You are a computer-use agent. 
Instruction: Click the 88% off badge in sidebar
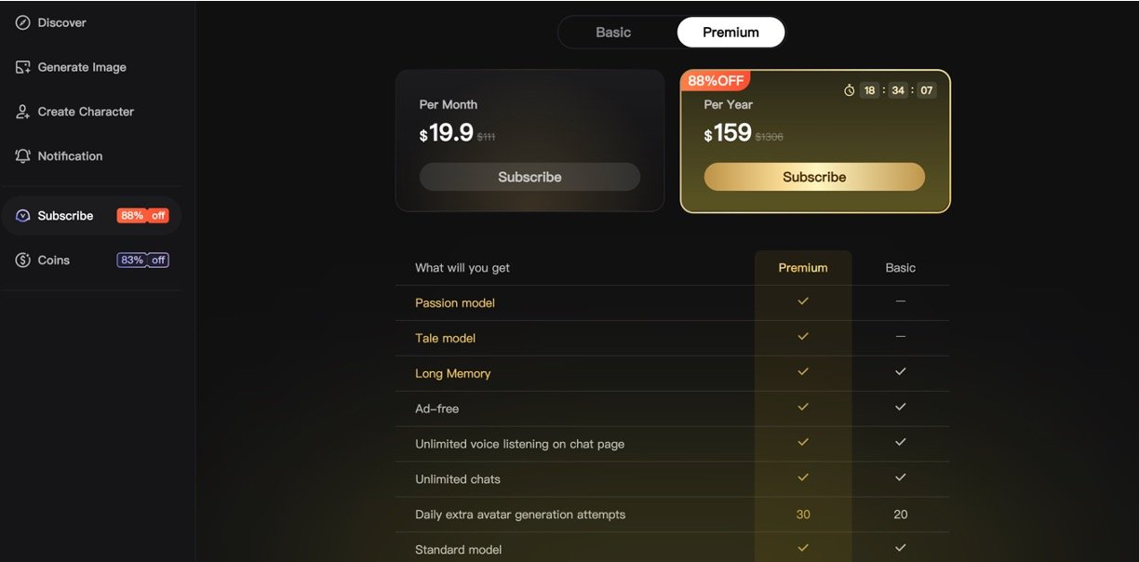click(x=142, y=216)
